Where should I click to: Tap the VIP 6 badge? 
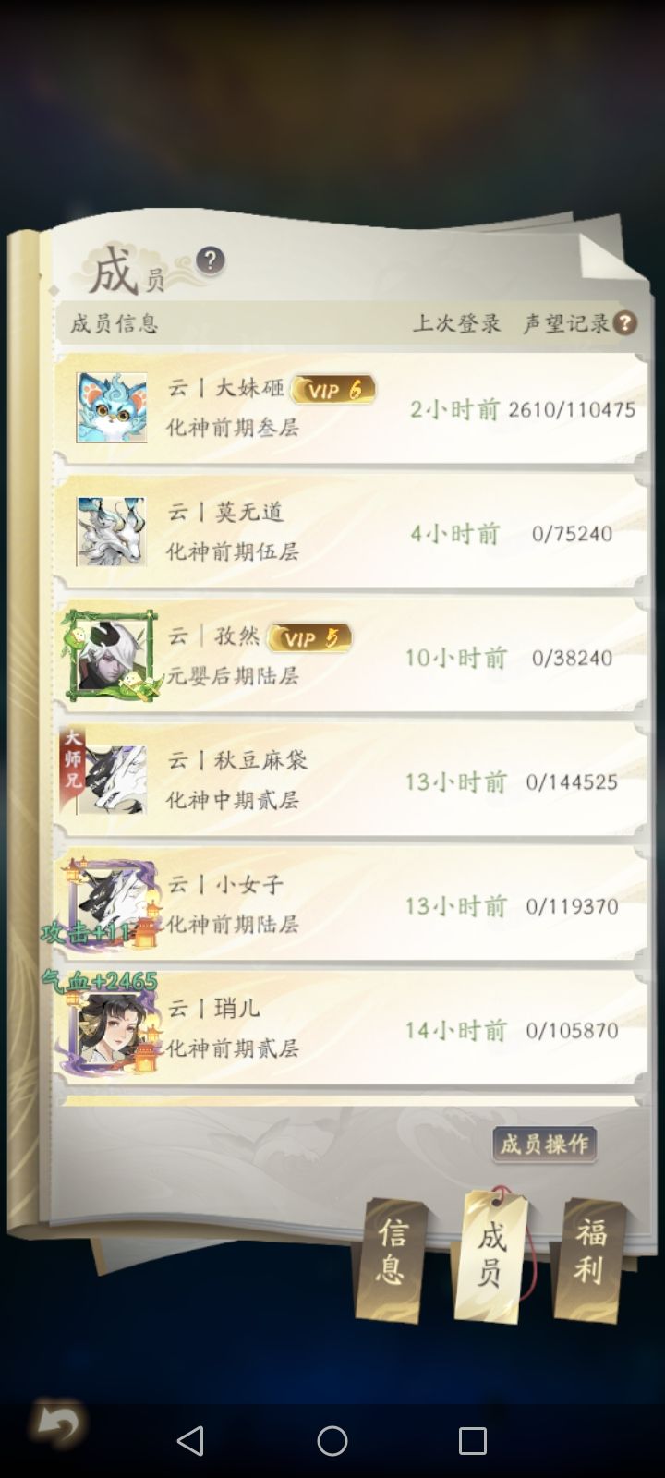(x=333, y=390)
